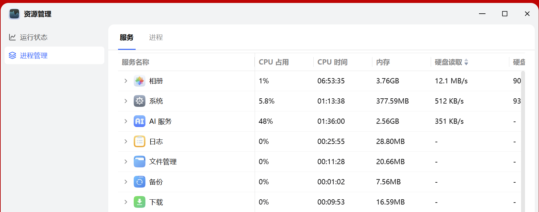Click the 文件管理 folder icon
The height and width of the screenshot is (212, 539).
point(140,162)
